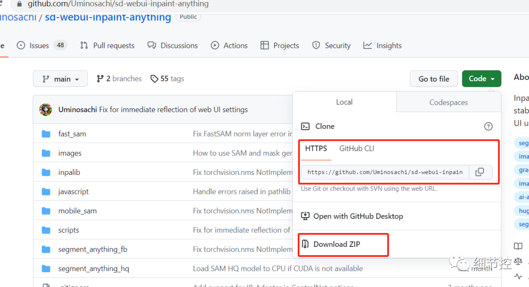Screen dimensions: 529x287
Task: Open the fast_sam folder
Action: pyautogui.click(x=72, y=134)
